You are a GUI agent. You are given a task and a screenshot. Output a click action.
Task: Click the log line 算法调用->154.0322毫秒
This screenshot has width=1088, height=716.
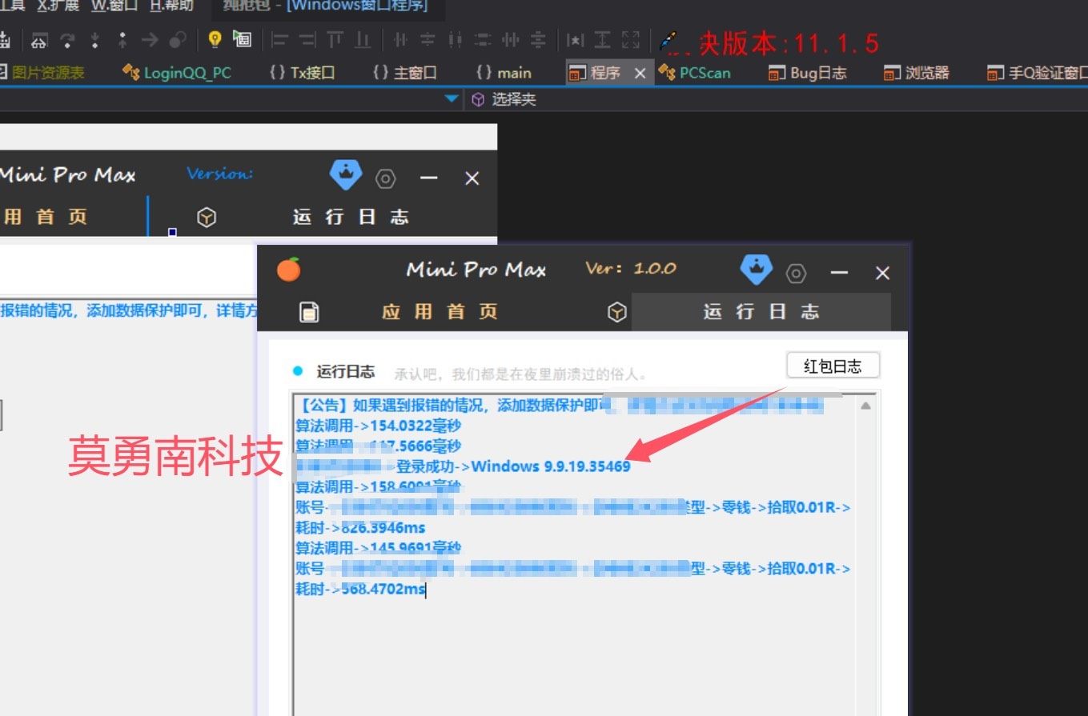click(x=379, y=426)
